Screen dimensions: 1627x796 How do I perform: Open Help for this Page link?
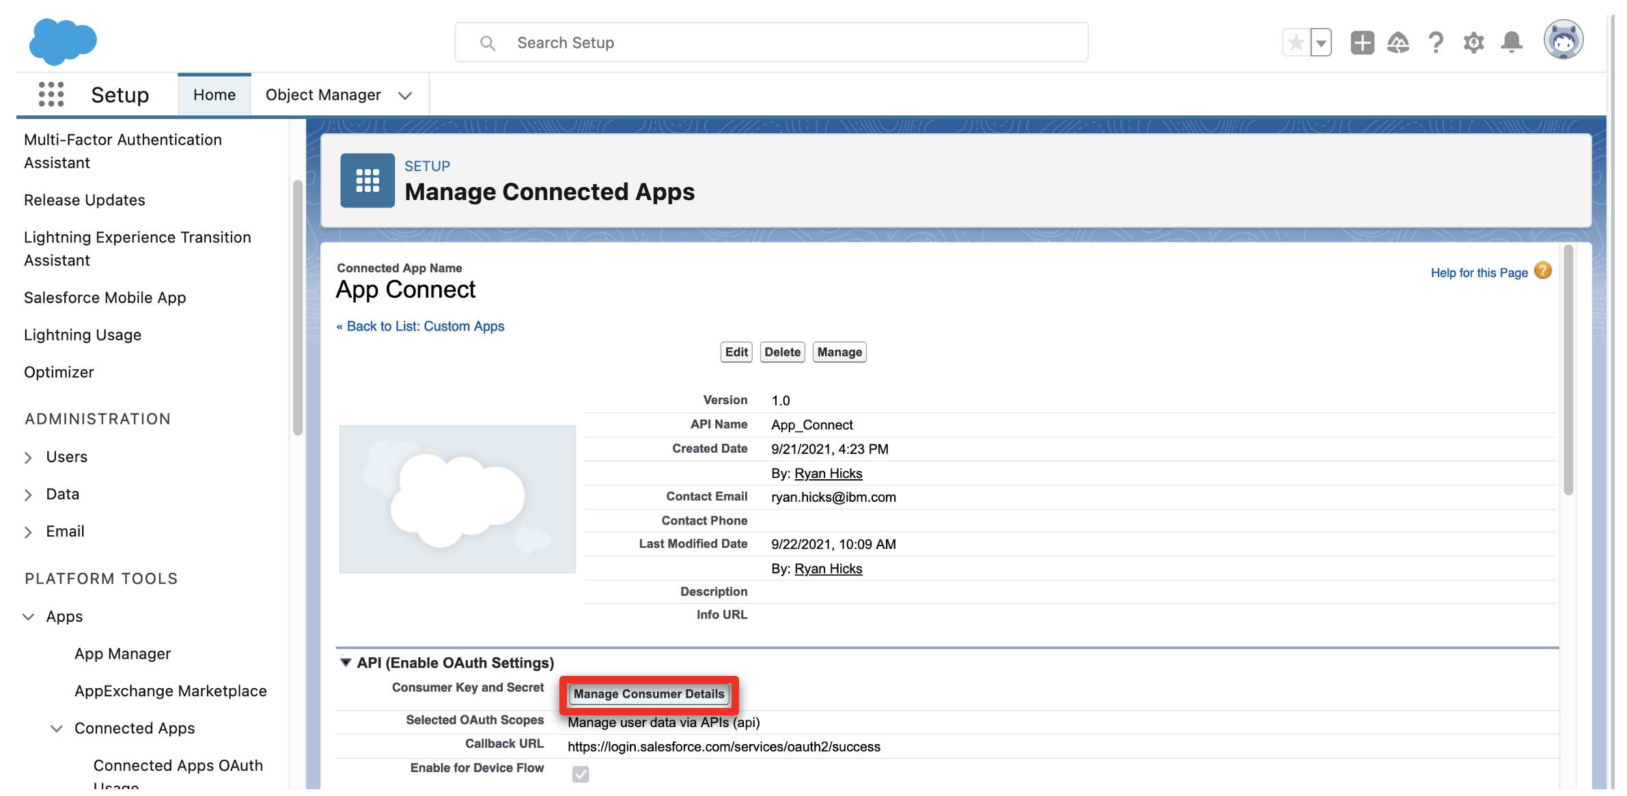pos(1479,272)
